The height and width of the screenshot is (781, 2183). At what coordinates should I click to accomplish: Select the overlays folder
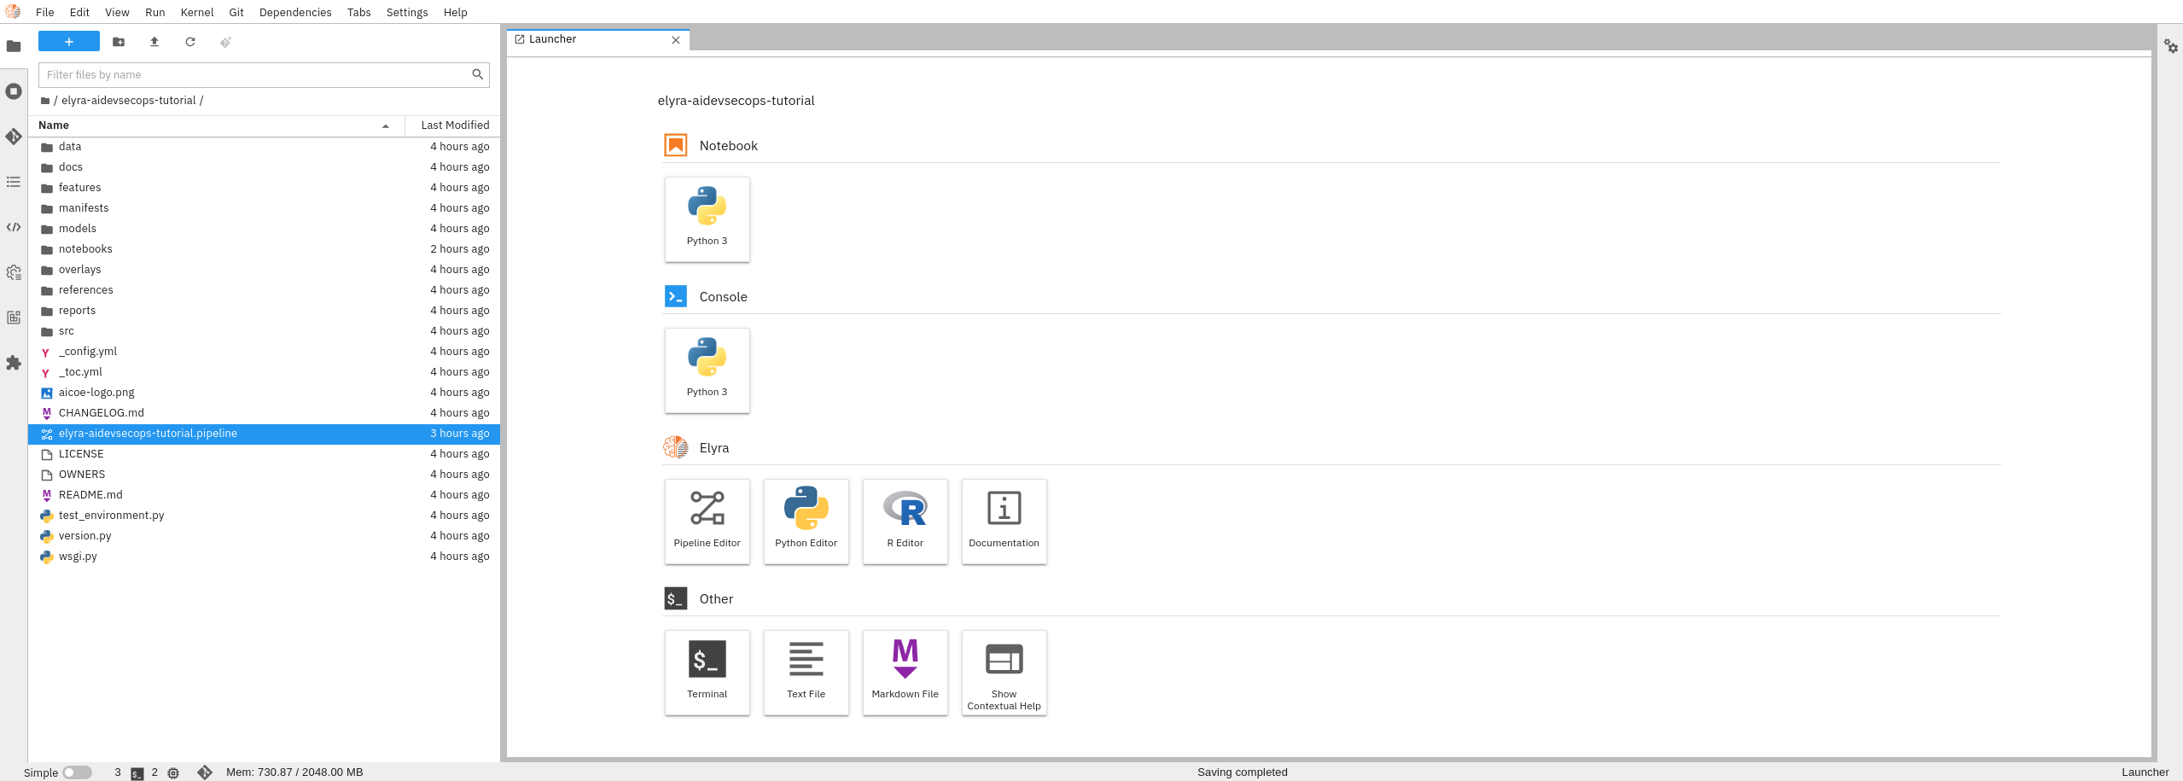[265, 270]
